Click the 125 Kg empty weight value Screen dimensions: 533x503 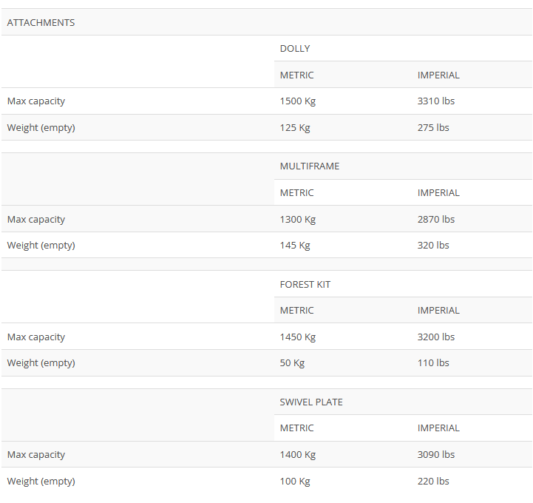(x=295, y=127)
